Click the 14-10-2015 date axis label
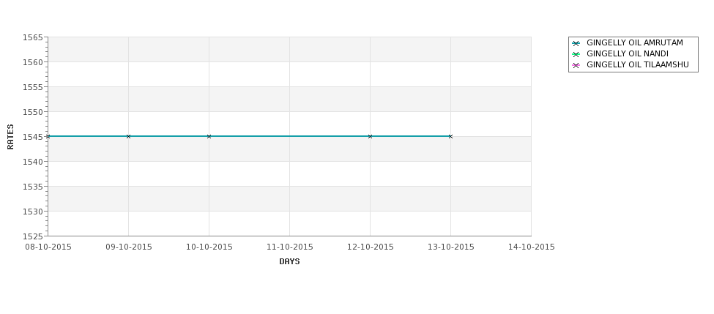The height and width of the screenshot is (314, 714). pos(532,247)
